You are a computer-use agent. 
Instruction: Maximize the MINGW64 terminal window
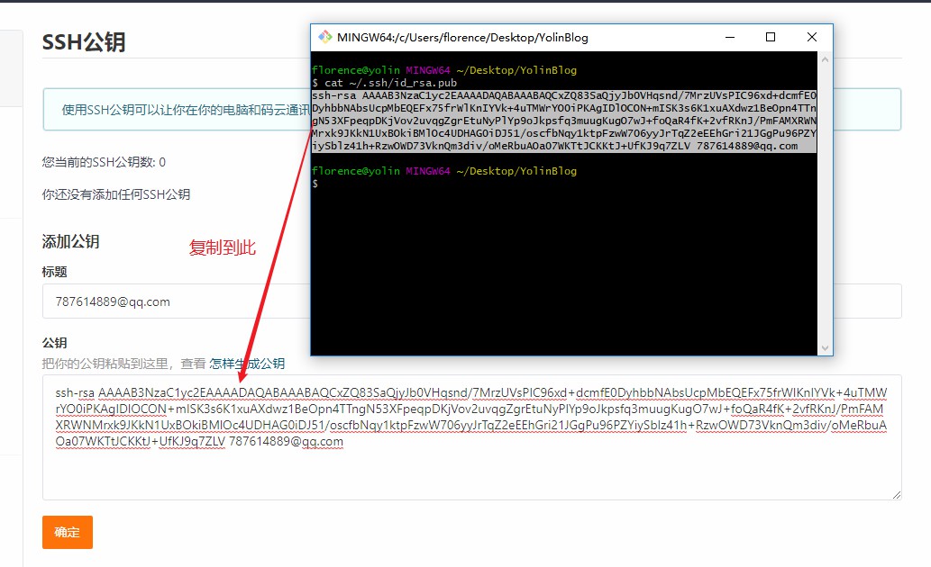[771, 38]
